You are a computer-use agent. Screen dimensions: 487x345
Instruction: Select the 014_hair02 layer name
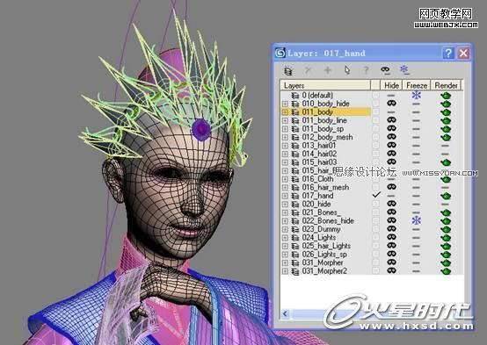pos(319,154)
